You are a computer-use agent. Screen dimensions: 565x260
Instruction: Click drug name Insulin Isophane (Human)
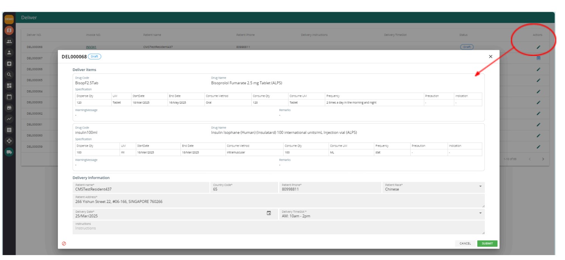click(x=284, y=133)
